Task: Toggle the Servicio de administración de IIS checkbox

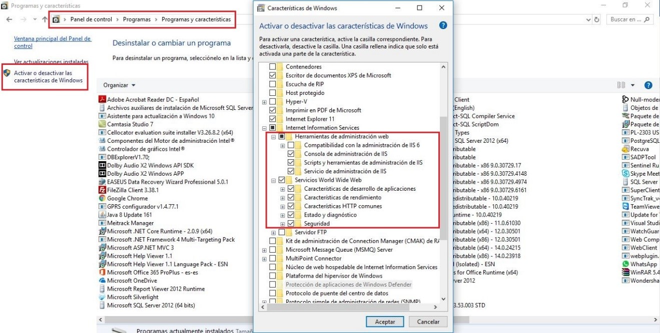Action: (291, 171)
